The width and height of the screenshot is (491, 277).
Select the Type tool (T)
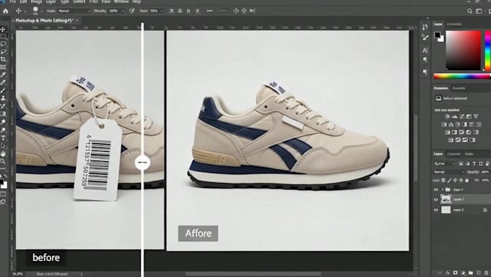(3, 138)
